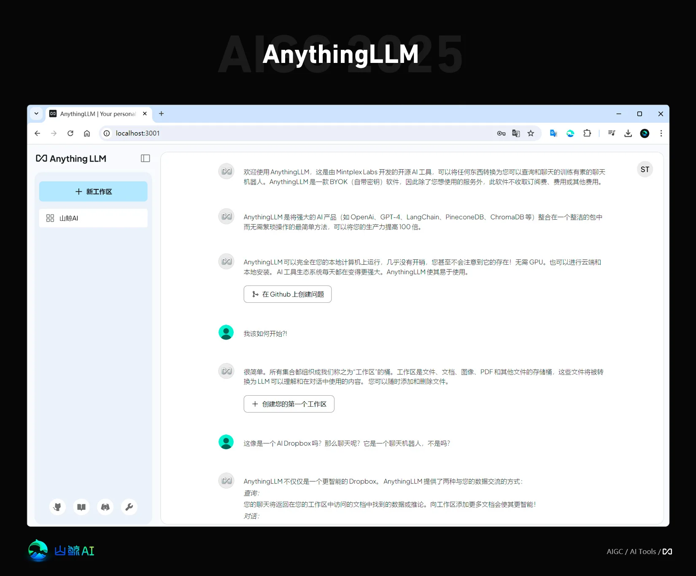Open the GitHub icon in sidebar footer
This screenshot has height=576, width=696.
click(x=57, y=507)
